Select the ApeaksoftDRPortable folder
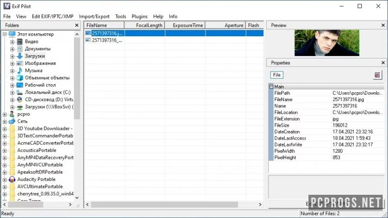Viewport: 388px width, 218px height. [40, 172]
